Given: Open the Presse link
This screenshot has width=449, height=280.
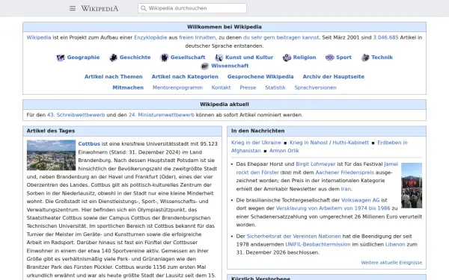Looking at the screenshot, I should point(248,87).
